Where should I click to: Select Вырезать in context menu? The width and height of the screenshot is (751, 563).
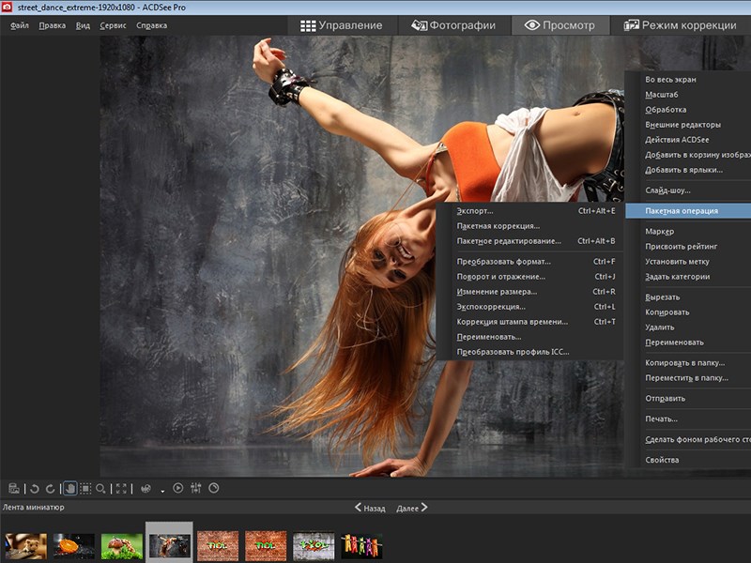(x=688, y=297)
